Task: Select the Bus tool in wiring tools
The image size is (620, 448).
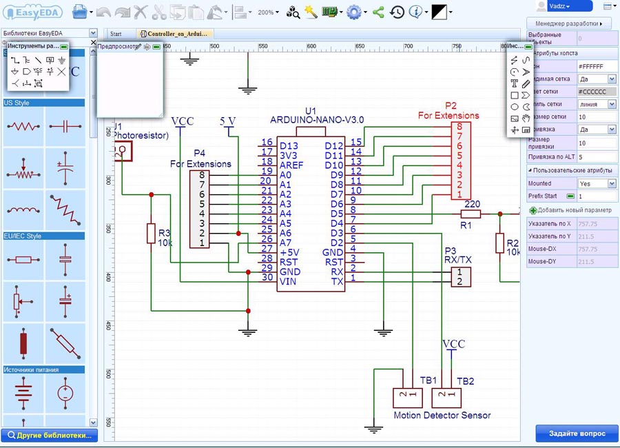Action: [26, 60]
